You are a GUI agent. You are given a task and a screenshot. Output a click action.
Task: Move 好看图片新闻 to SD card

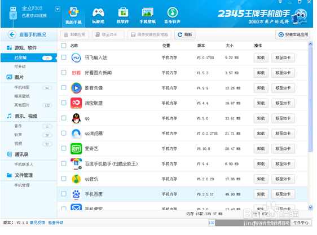click(x=283, y=73)
